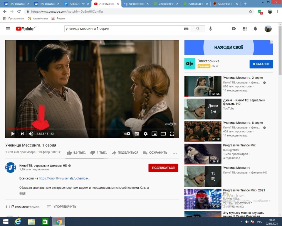The width and height of the screenshot is (282, 226).
Task: Go to YouTube home via logo
Action: pos(25,29)
